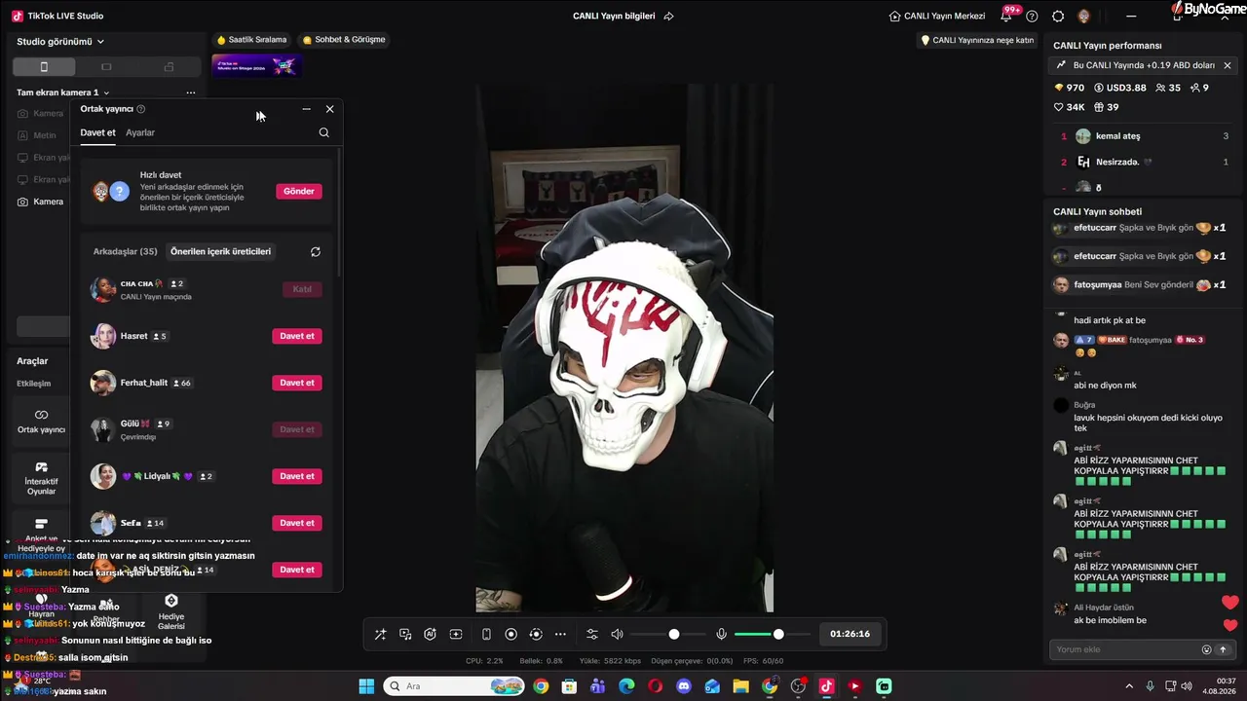Adjust the microphone volume slider

pyautogui.click(x=774, y=634)
